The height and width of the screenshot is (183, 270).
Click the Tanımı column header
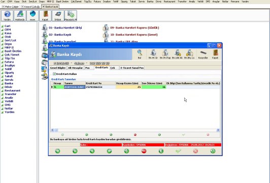75,83
